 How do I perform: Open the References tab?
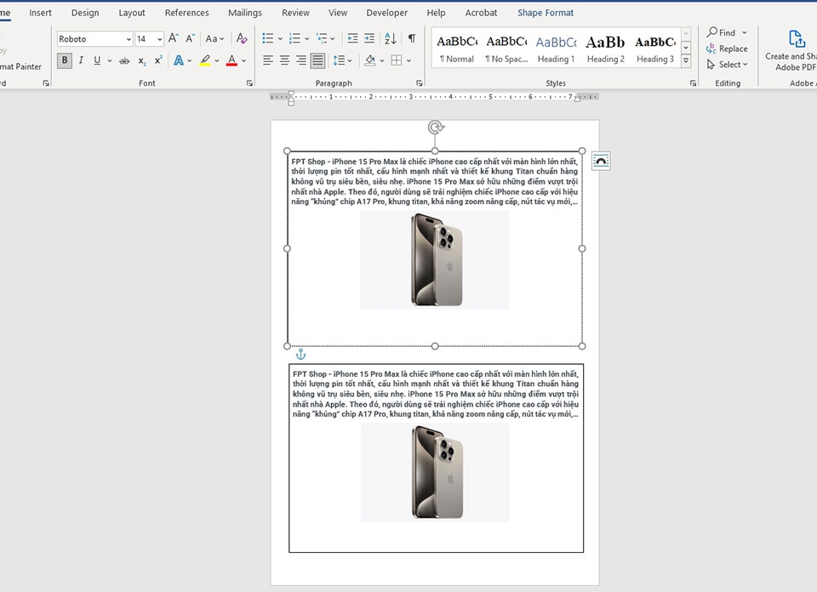pos(186,13)
